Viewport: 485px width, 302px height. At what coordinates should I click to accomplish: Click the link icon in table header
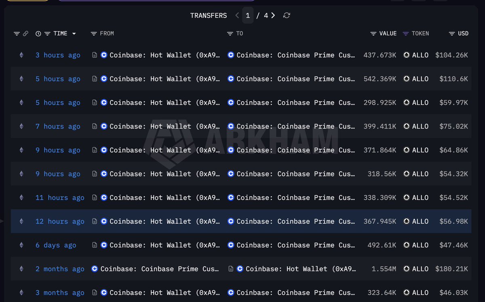point(25,33)
